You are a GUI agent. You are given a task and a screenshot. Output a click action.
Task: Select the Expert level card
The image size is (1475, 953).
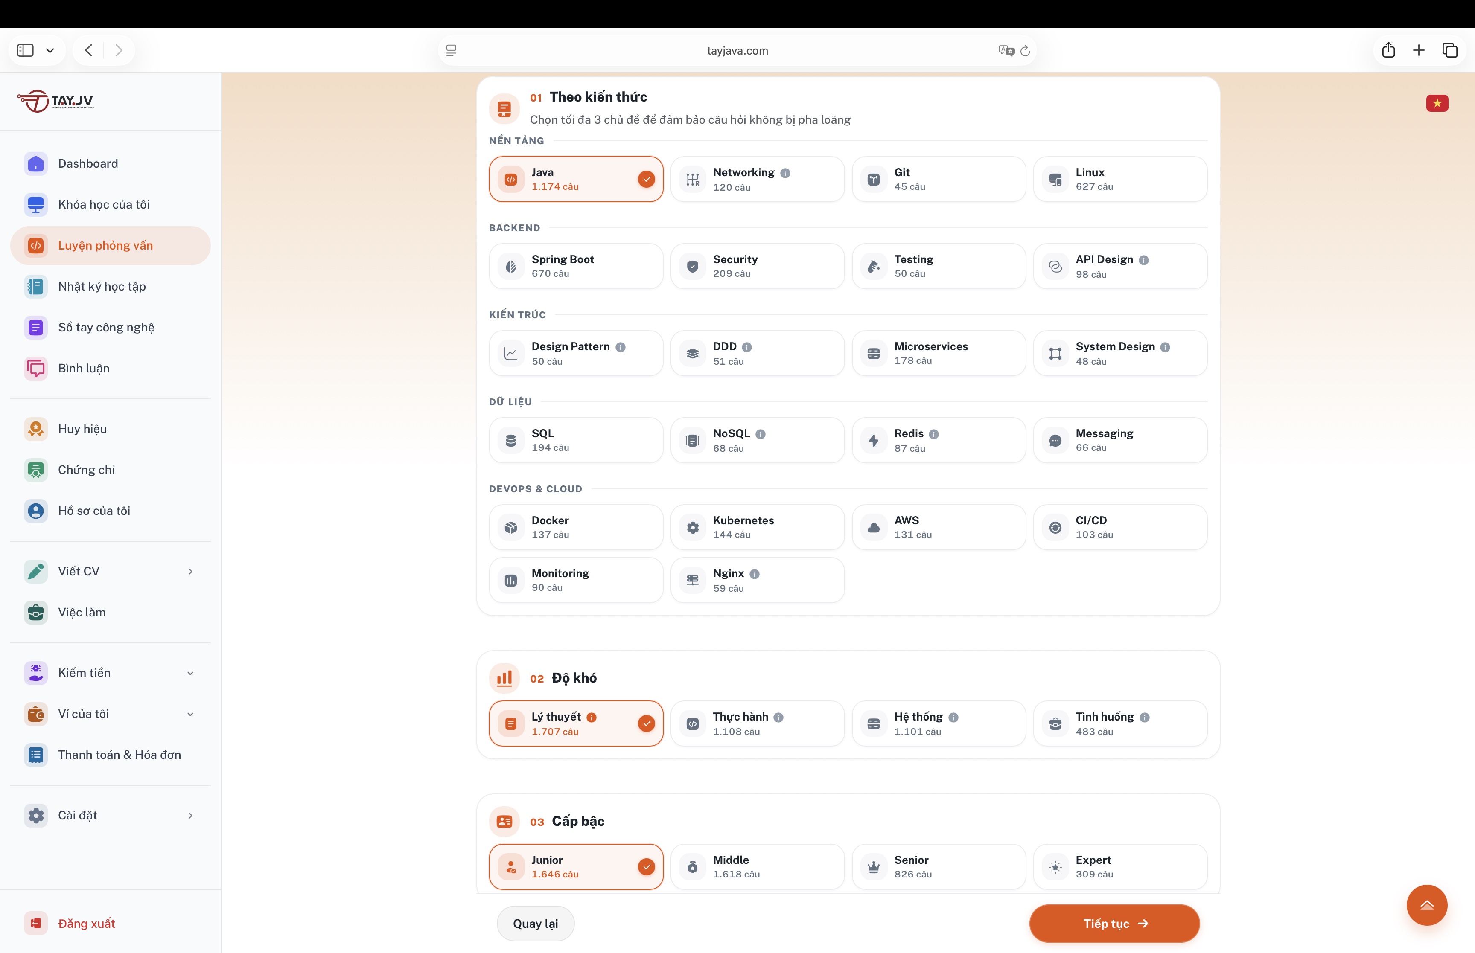tap(1120, 866)
